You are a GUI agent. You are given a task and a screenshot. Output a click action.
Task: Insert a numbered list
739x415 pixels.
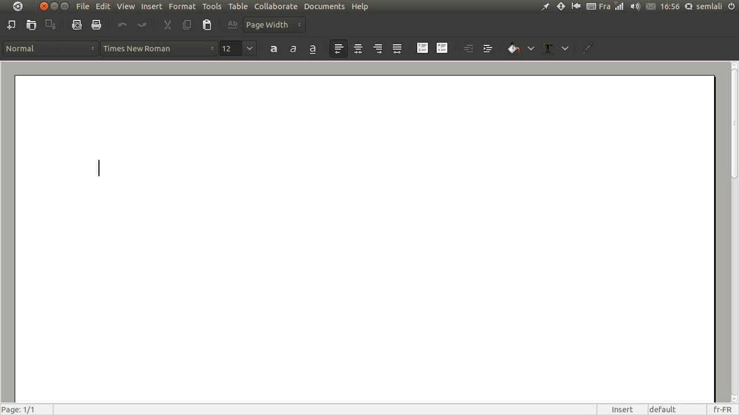click(x=422, y=48)
